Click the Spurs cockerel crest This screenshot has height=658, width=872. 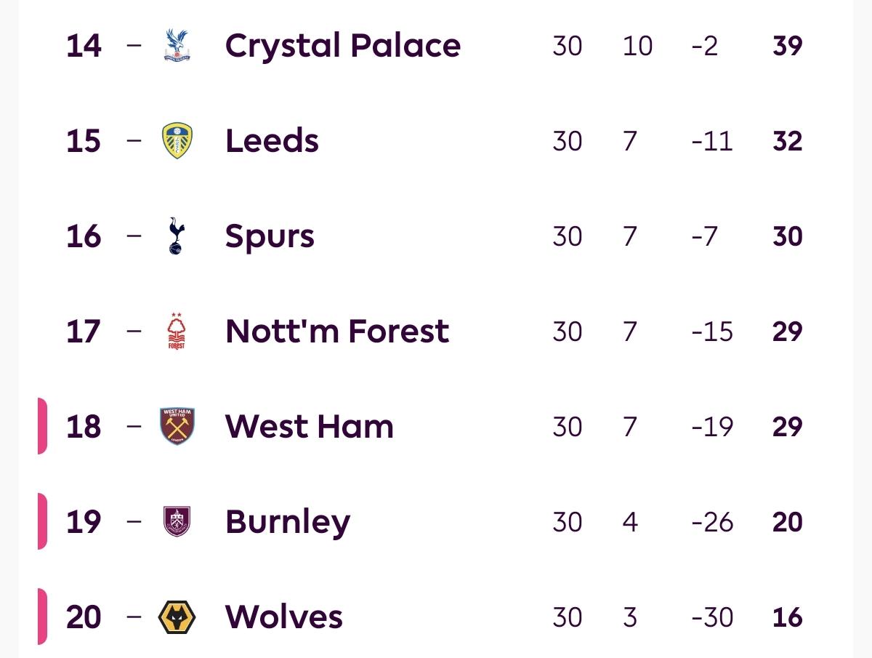pyautogui.click(x=177, y=236)
